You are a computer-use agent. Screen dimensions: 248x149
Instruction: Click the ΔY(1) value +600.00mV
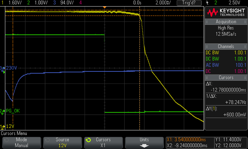(x=235, y=115)
